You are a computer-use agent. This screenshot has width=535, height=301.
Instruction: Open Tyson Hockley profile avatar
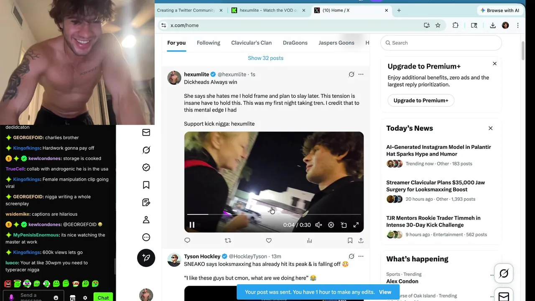pyautogui.click(x=174, y=260)
